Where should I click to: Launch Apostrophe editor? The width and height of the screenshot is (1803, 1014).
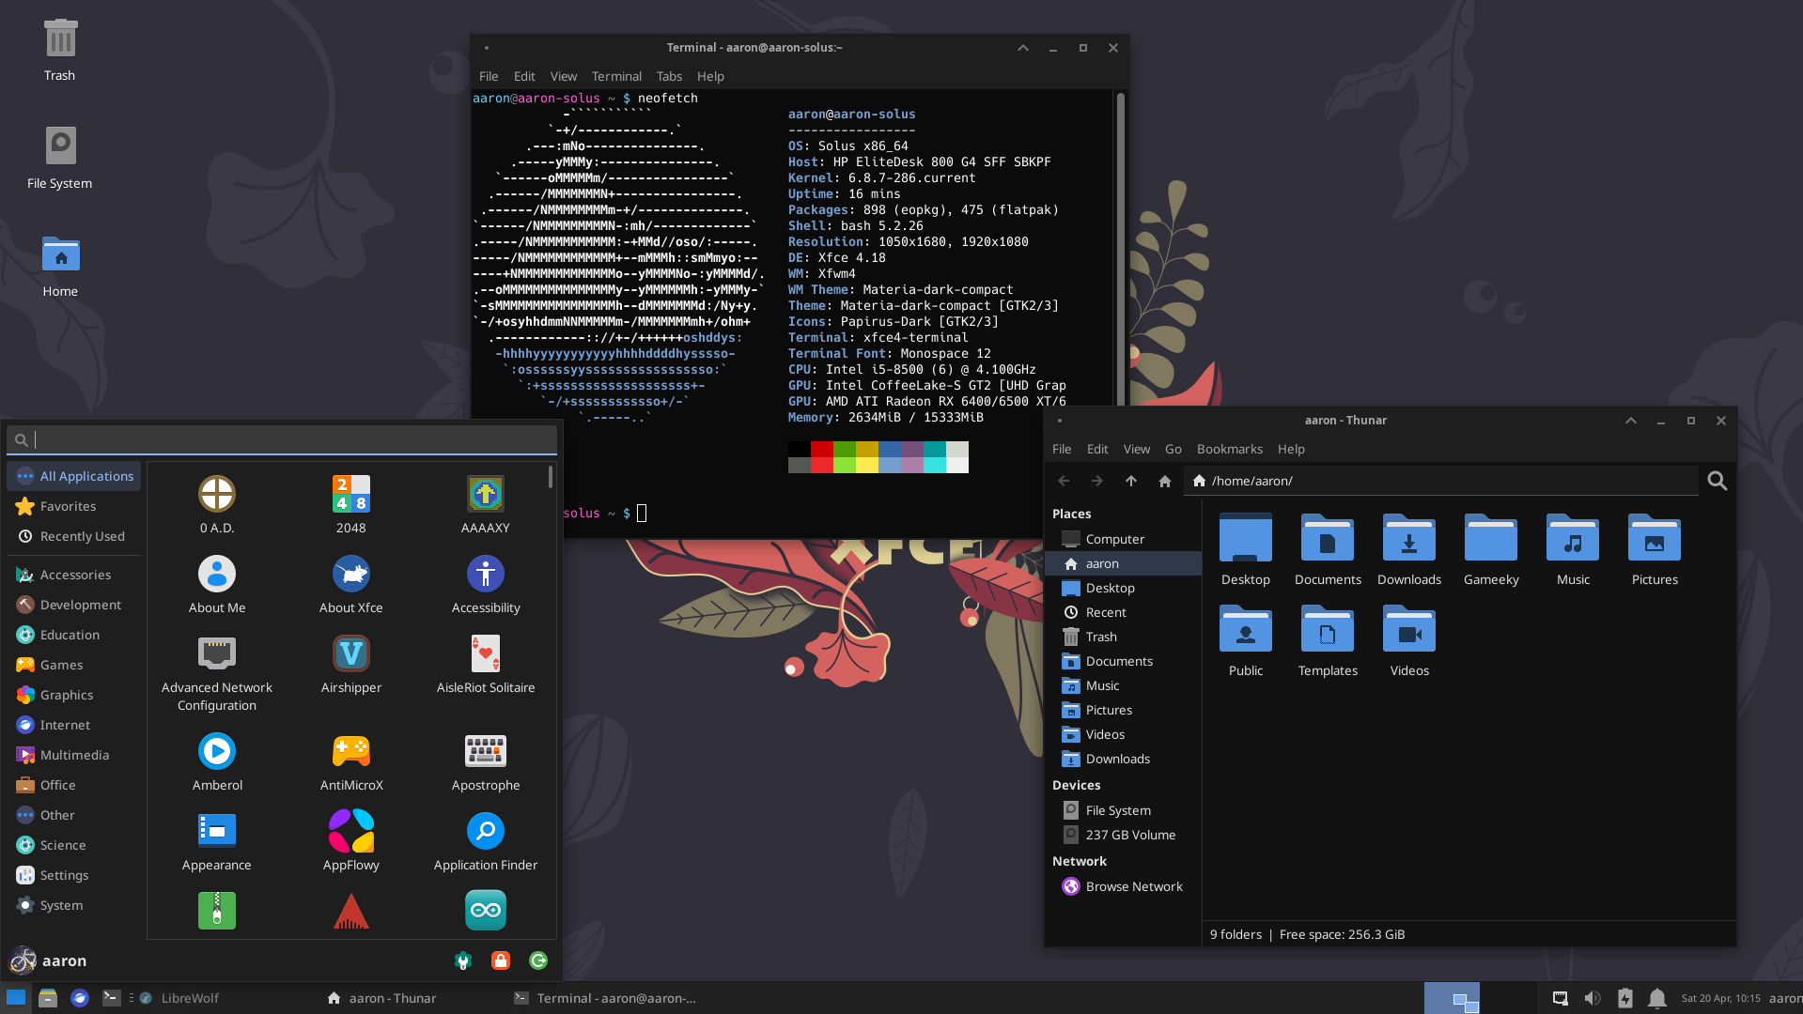486,752
